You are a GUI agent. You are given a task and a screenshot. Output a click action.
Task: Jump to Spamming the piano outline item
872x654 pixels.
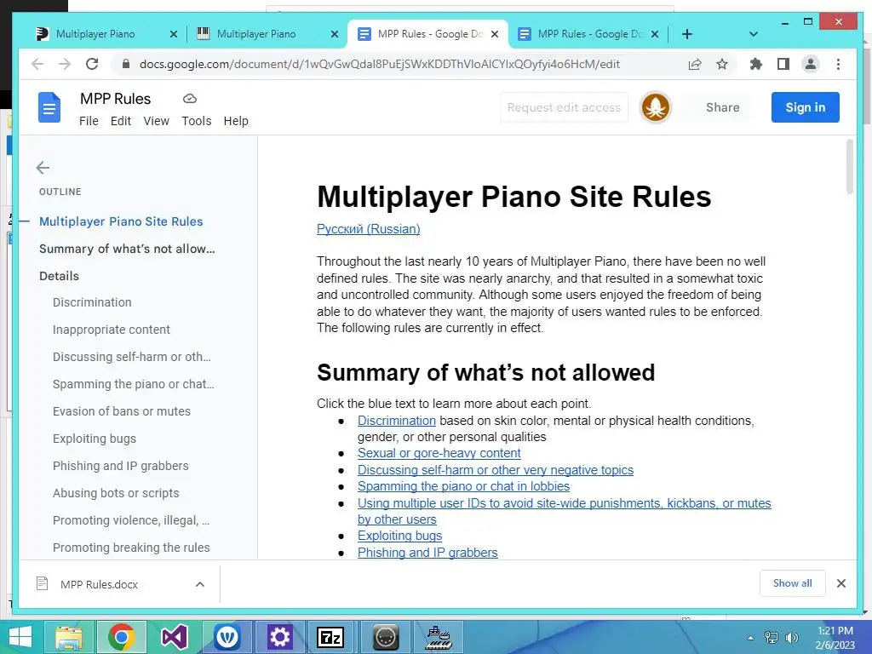[134, 384]
